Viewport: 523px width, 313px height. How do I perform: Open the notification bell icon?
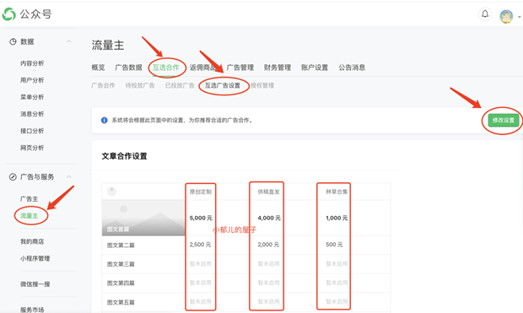click(x=485, y=14)
